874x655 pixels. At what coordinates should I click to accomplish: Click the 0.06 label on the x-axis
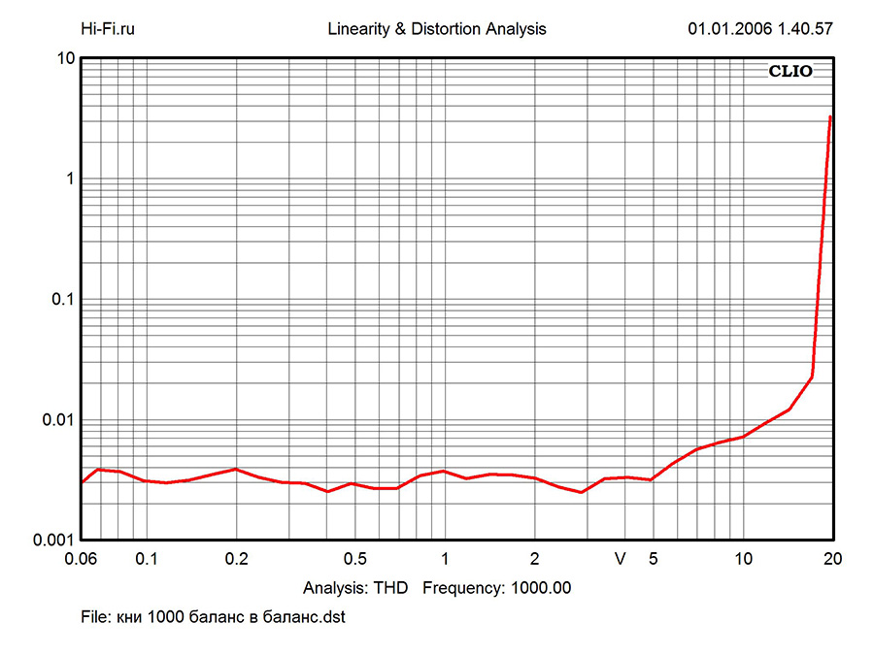pyautogui.click(x=82, y=560)
